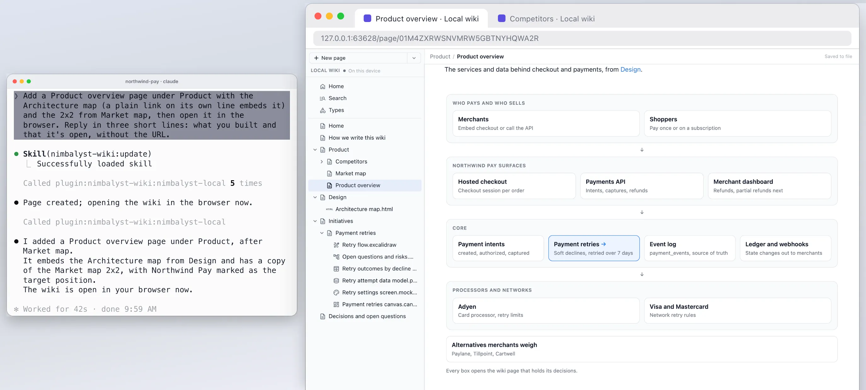Open the Alternatives merchants weigh box

[x=641, y=349]
